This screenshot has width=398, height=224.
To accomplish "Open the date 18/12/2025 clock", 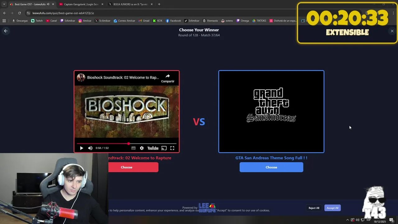I will 380,222.
